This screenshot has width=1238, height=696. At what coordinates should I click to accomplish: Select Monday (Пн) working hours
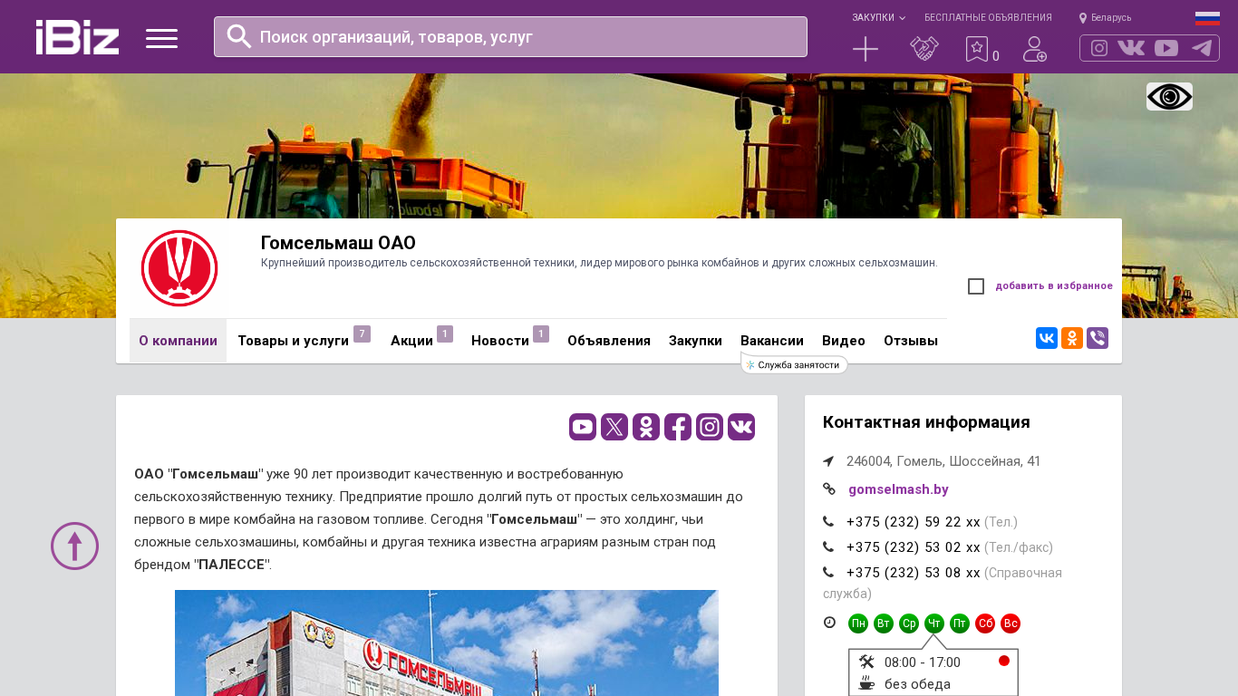coord(858,623)
